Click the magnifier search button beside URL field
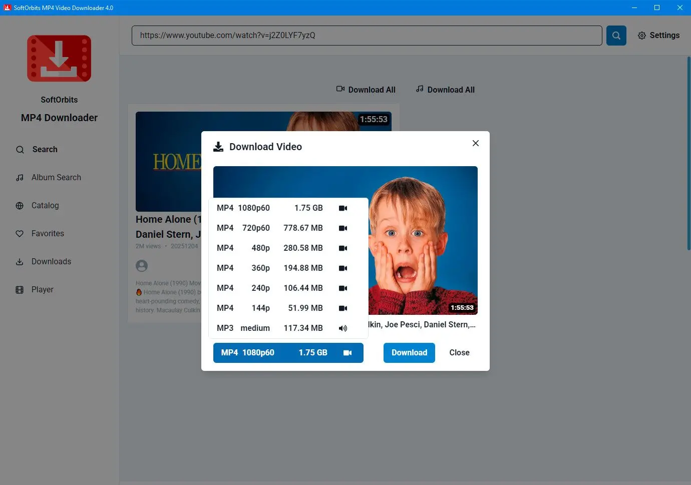The image size is (691, 485). pyautogui.click(x=616, y=36)
